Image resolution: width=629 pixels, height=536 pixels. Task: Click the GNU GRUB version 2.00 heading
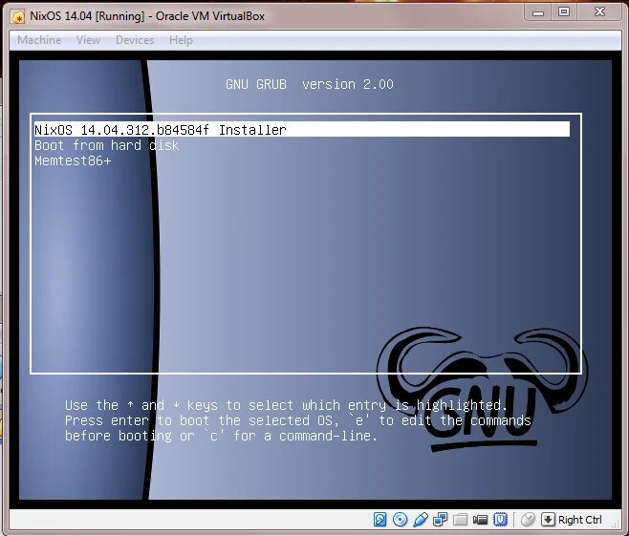pos(310,84)
